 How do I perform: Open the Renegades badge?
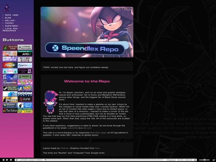pos(10,99)
